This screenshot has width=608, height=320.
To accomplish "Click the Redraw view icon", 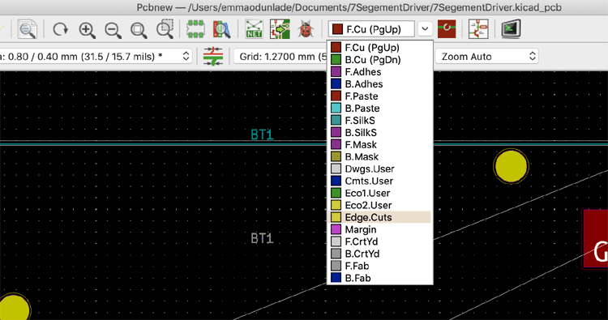I will [60, 29].
